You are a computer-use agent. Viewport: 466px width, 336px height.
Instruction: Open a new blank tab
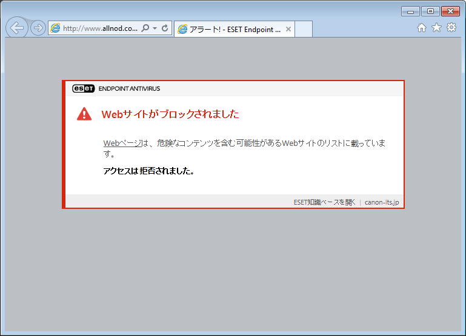pyautogui.click(x=304, y=29)
